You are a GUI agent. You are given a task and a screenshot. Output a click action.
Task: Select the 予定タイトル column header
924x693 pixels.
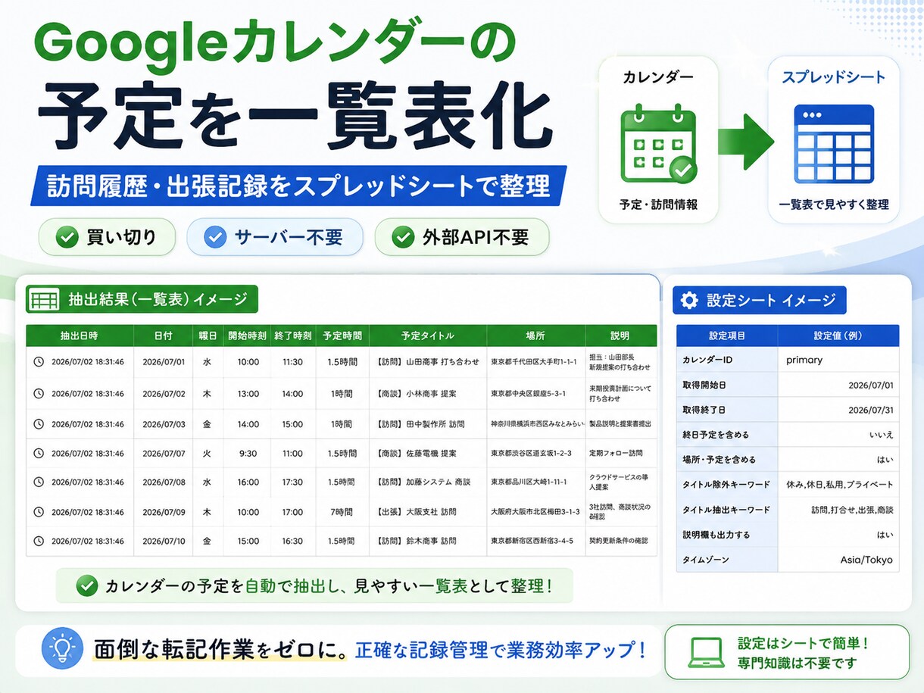coord(428,336)
